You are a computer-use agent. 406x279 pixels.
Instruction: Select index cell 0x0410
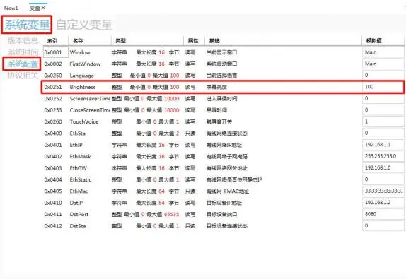[x=53, y=203]
